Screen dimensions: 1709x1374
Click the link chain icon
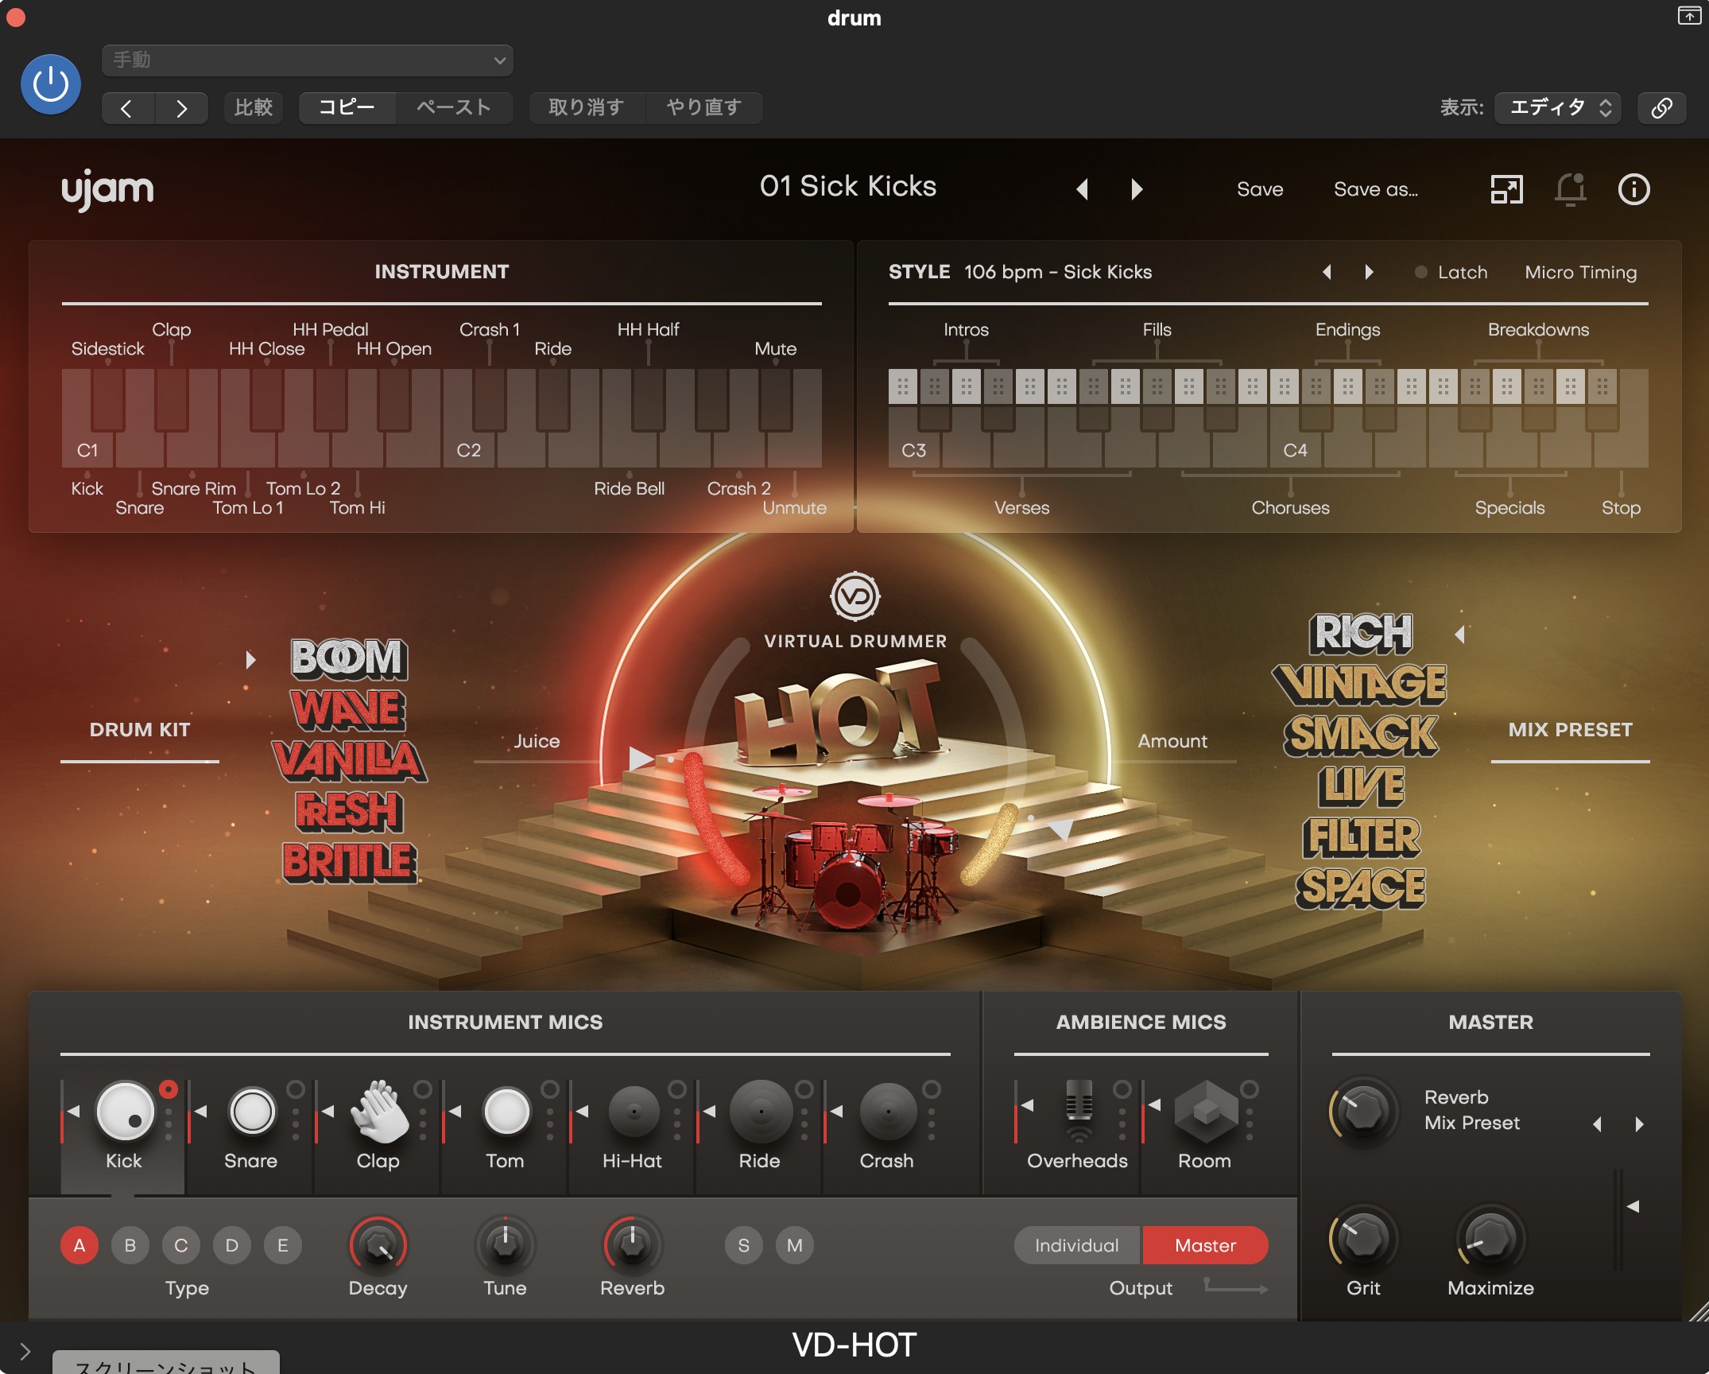pyautogui.click(x=1661, y=107)
